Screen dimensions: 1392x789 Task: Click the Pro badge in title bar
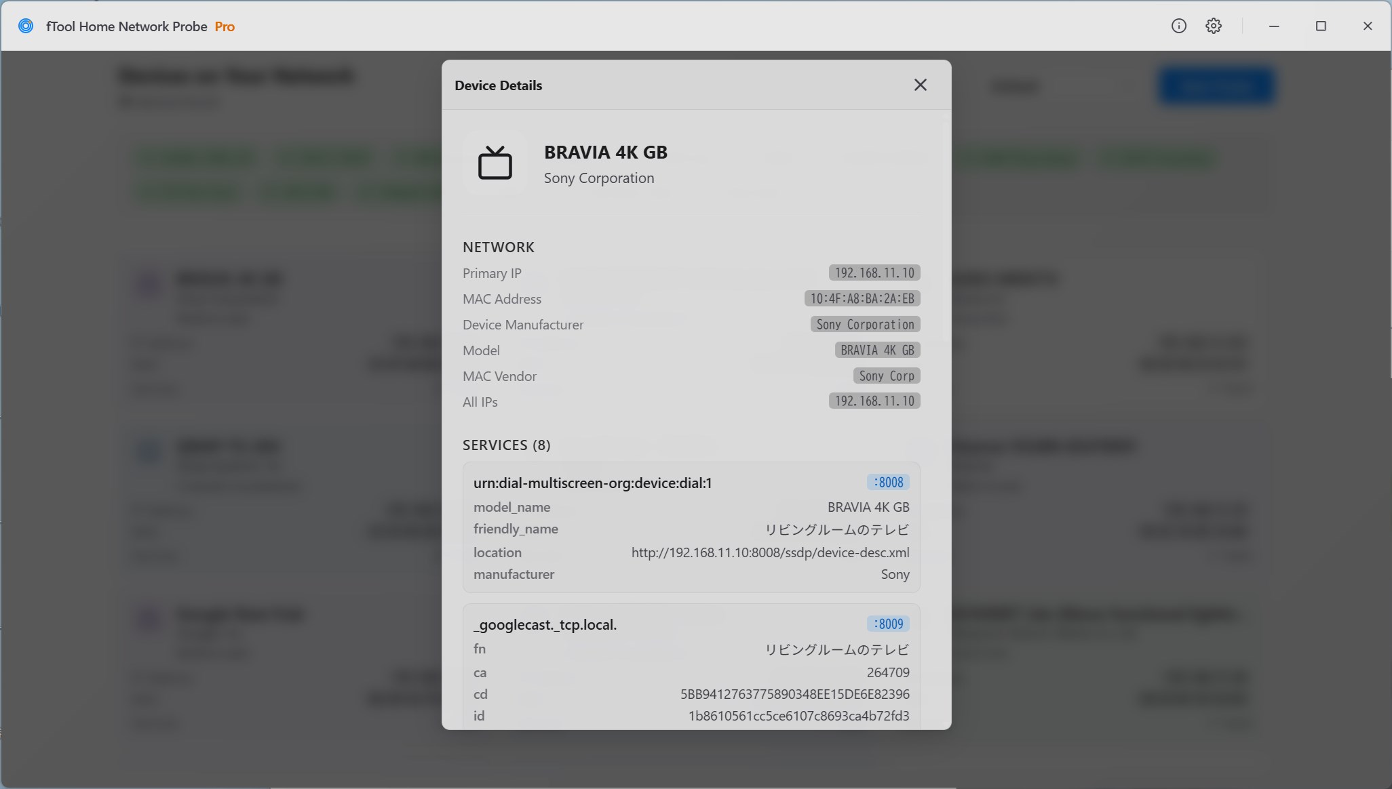[225, 26]
